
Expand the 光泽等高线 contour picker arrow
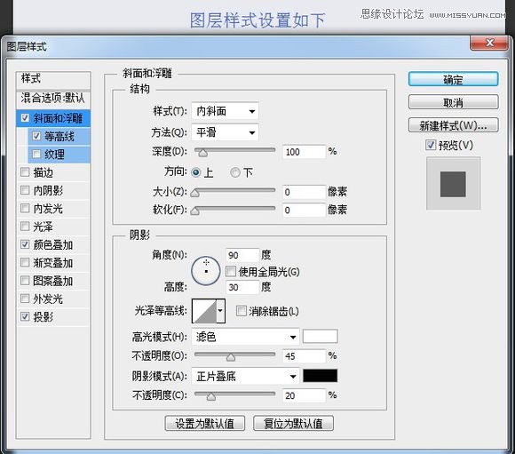pos(220,311)
